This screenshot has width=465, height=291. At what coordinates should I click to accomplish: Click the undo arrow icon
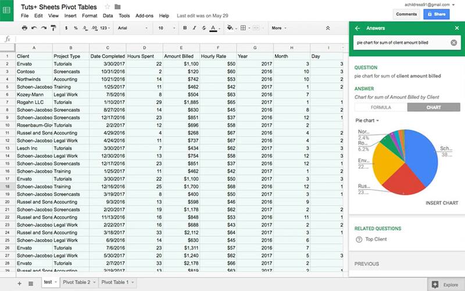(x=35, y=27)
